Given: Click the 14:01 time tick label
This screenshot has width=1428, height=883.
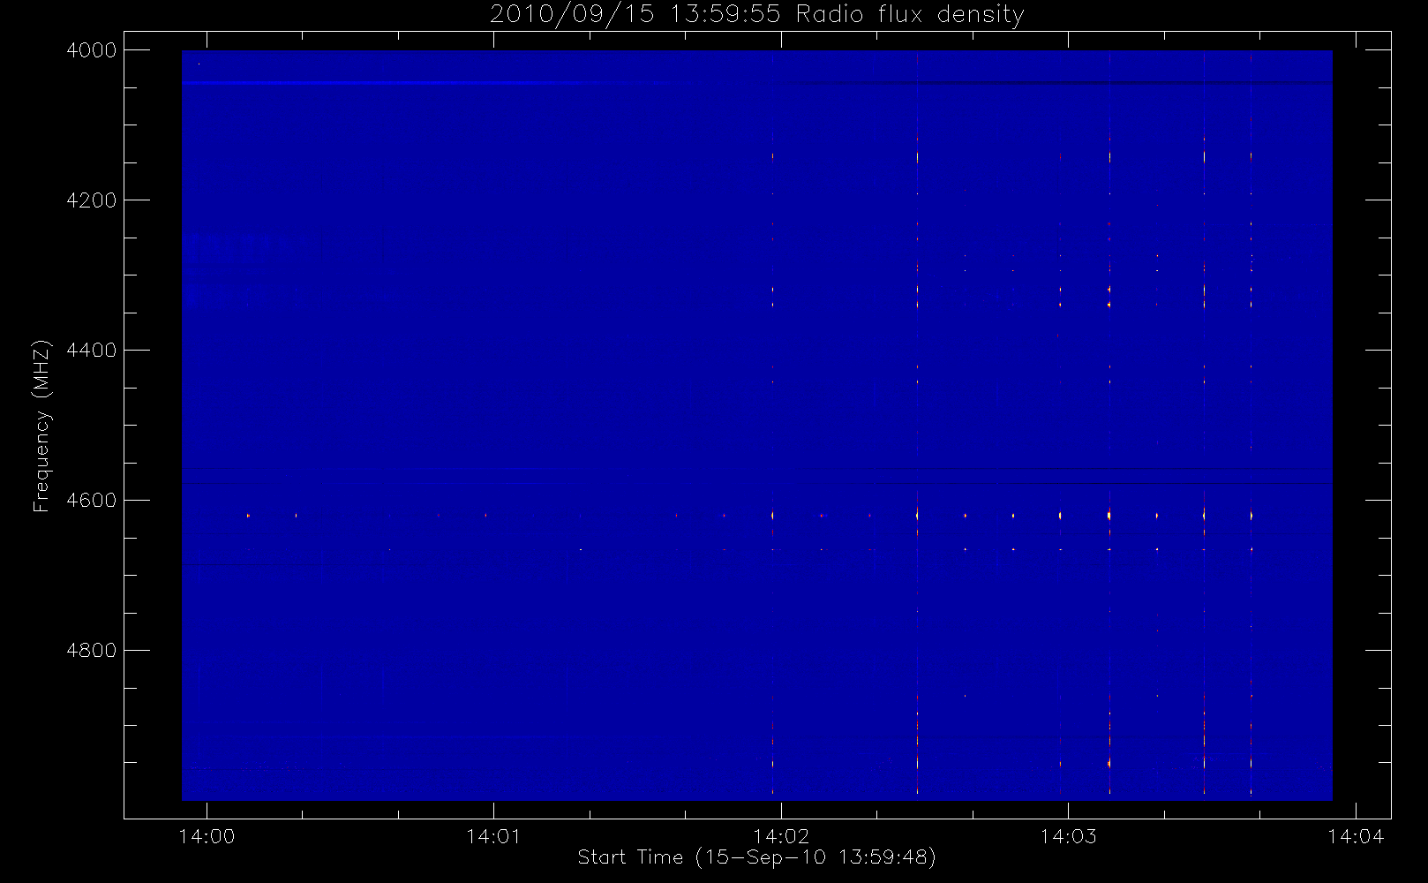Looking at the screenshot, I should 493,836.
